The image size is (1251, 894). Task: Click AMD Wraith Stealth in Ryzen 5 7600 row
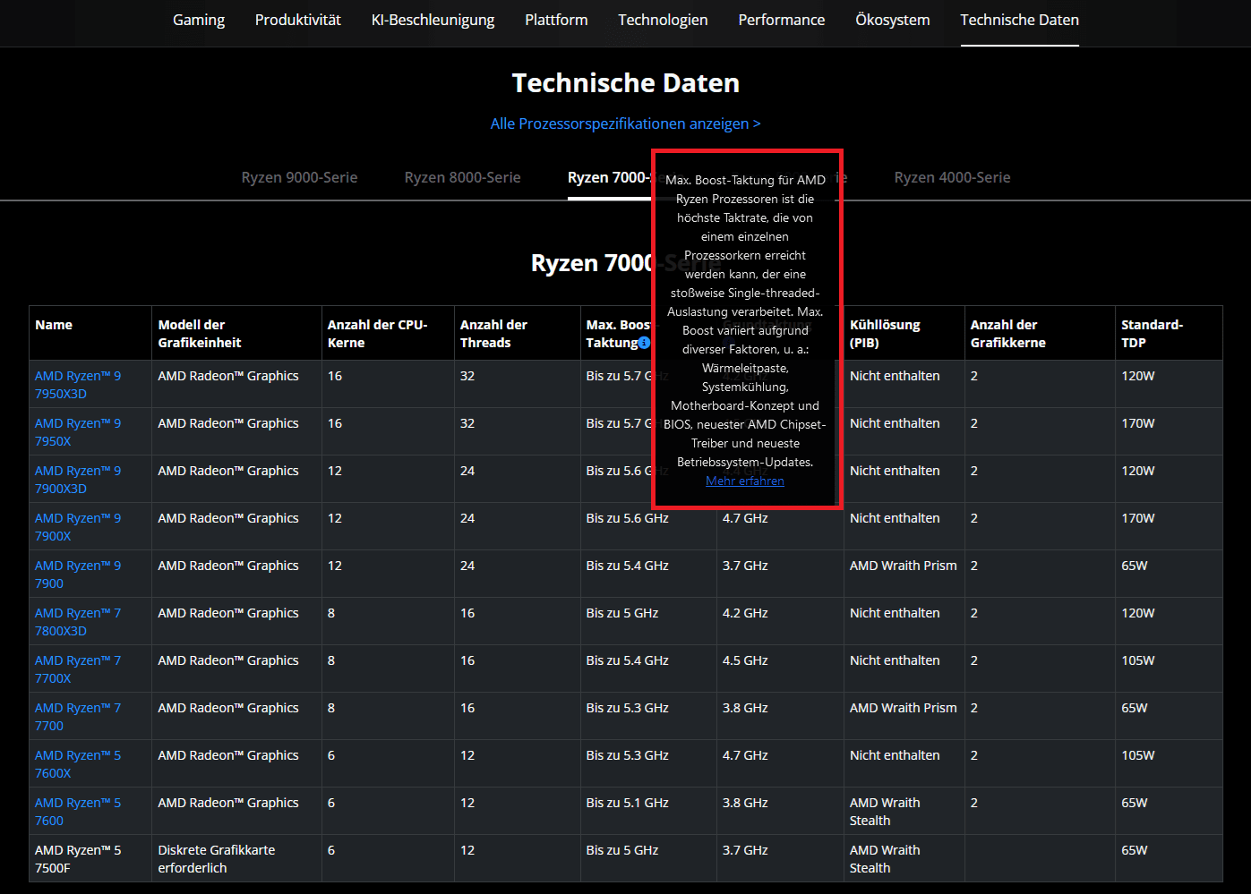885,812
